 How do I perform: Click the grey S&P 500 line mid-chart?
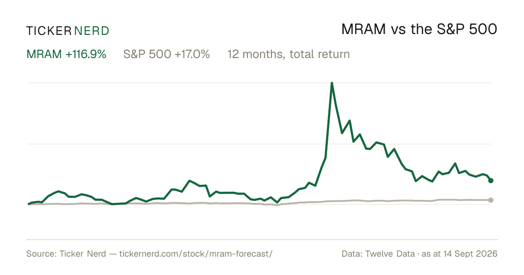point(259,204)
